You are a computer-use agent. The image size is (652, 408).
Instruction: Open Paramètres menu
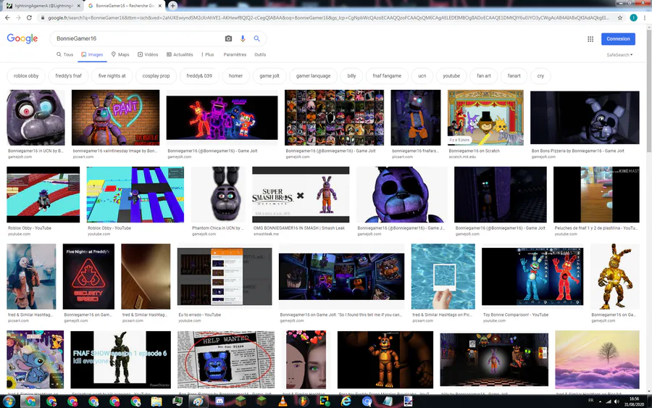coord(235,54)
